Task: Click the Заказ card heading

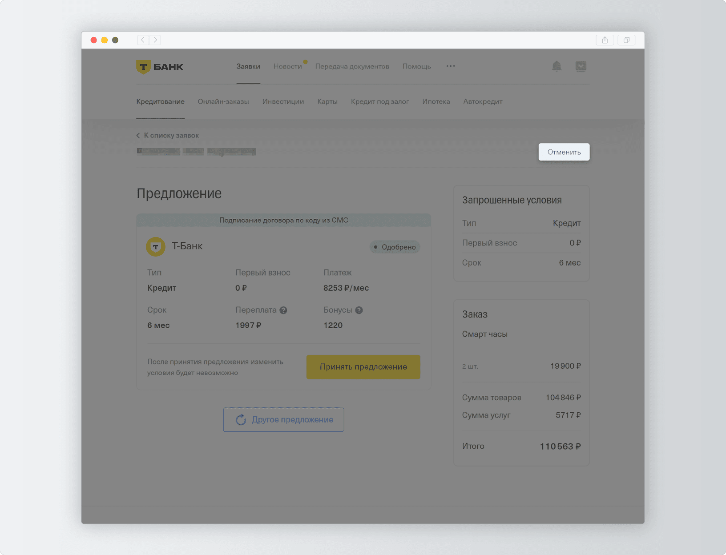Action: pyautogui.click(x=475, y=315)
